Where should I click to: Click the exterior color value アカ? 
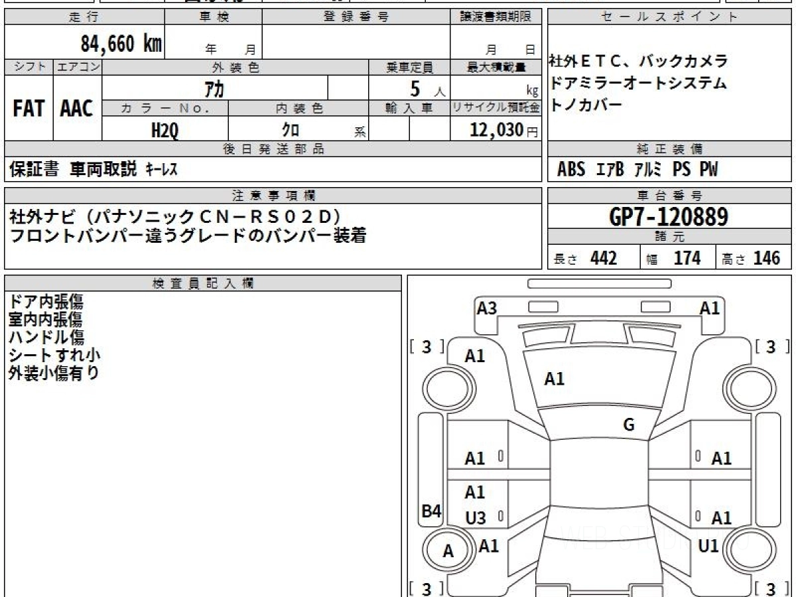[216, 88]
